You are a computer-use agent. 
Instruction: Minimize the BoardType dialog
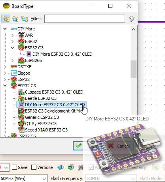(x=93, y=6)
